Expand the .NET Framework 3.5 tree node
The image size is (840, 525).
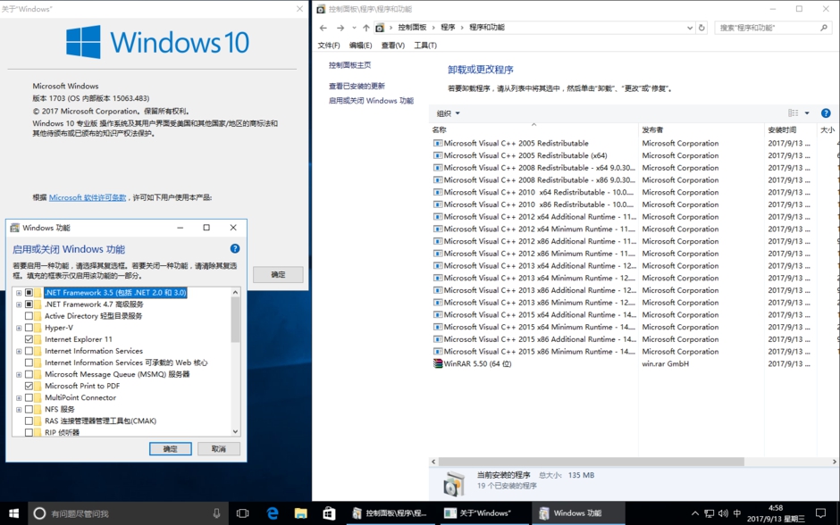(19, 293)
